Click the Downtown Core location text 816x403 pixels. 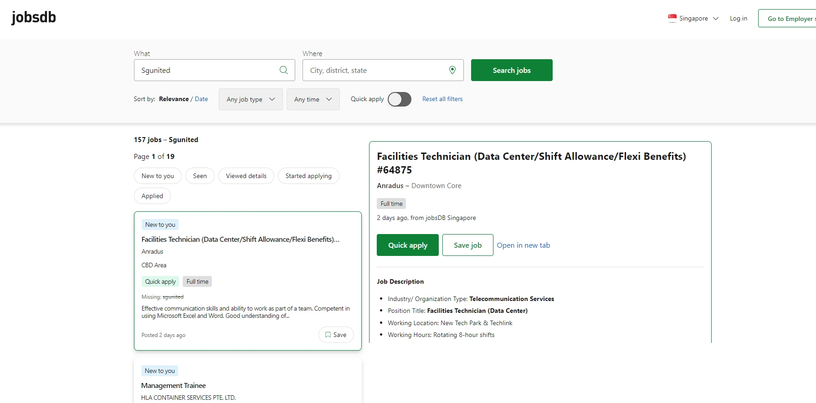coord(436,186)
